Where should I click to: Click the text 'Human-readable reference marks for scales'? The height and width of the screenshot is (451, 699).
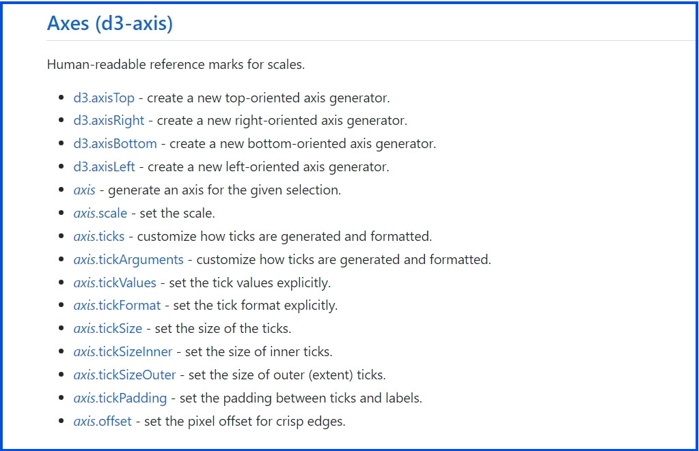176,65
